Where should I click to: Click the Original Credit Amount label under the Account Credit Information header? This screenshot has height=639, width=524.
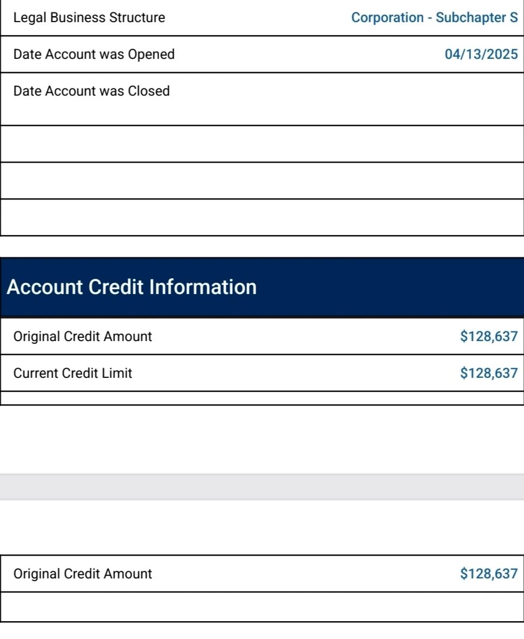(82, 336)
